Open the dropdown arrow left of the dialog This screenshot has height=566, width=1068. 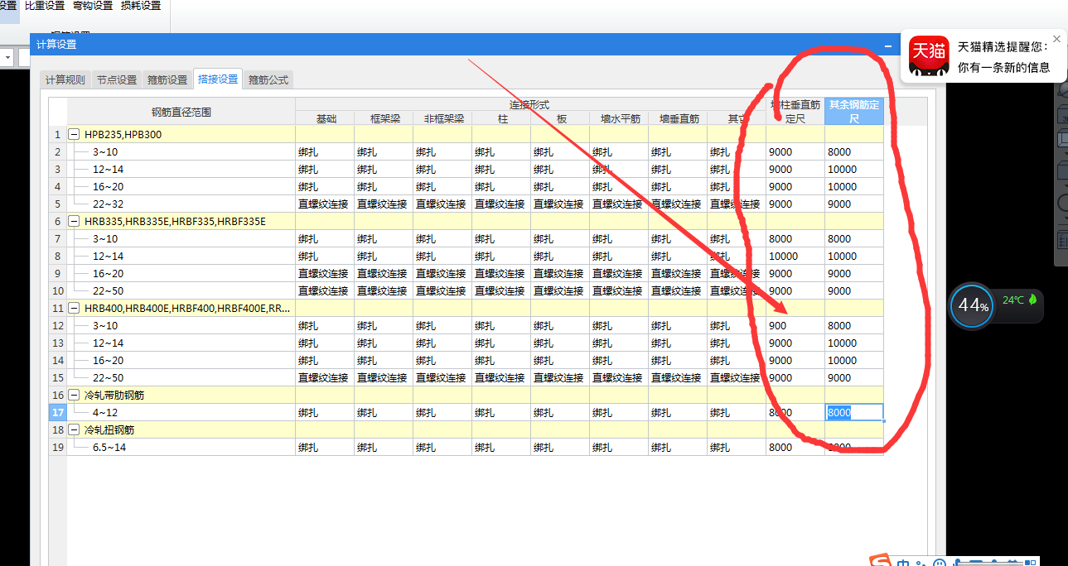pyautogui.click(x=6, y=57)
